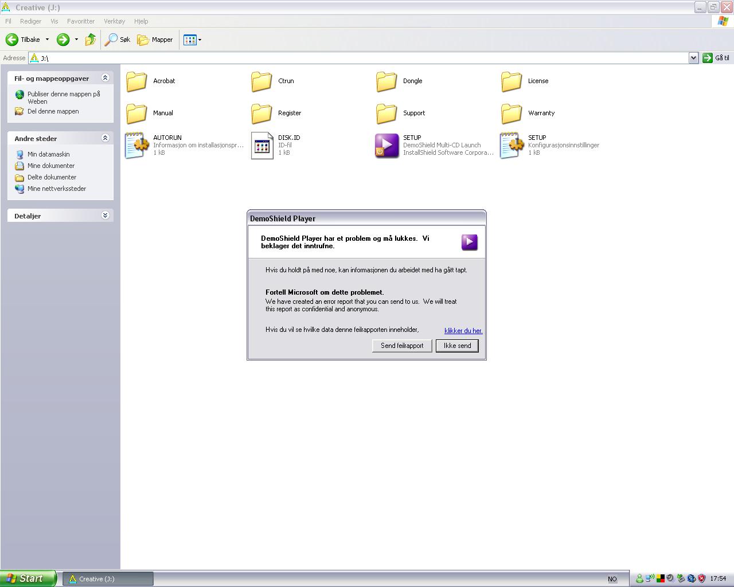Select the AUTORUN setup information file
The height and width of the screenshot is (587, 734).
(185, 145)
